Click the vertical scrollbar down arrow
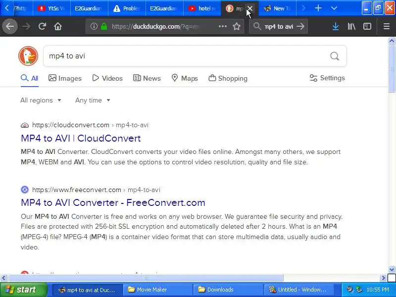Viewport: 396px width, 297px height. [392, 269]
